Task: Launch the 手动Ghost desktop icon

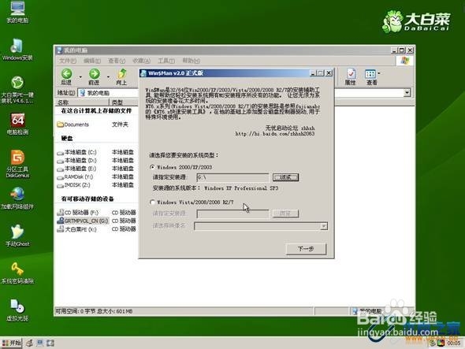Action: 17,236
